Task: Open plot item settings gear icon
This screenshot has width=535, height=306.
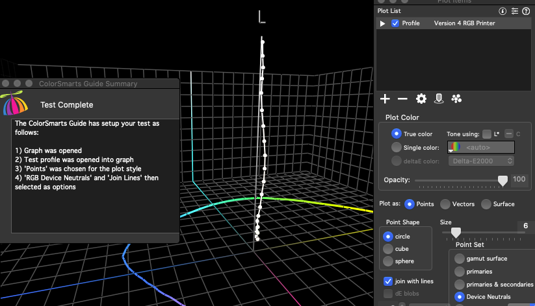Action: 421,99
